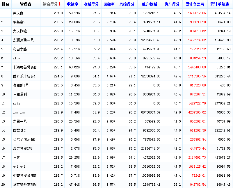
Task: Click 累计手续费 value 484567.14
Action: 223,13
